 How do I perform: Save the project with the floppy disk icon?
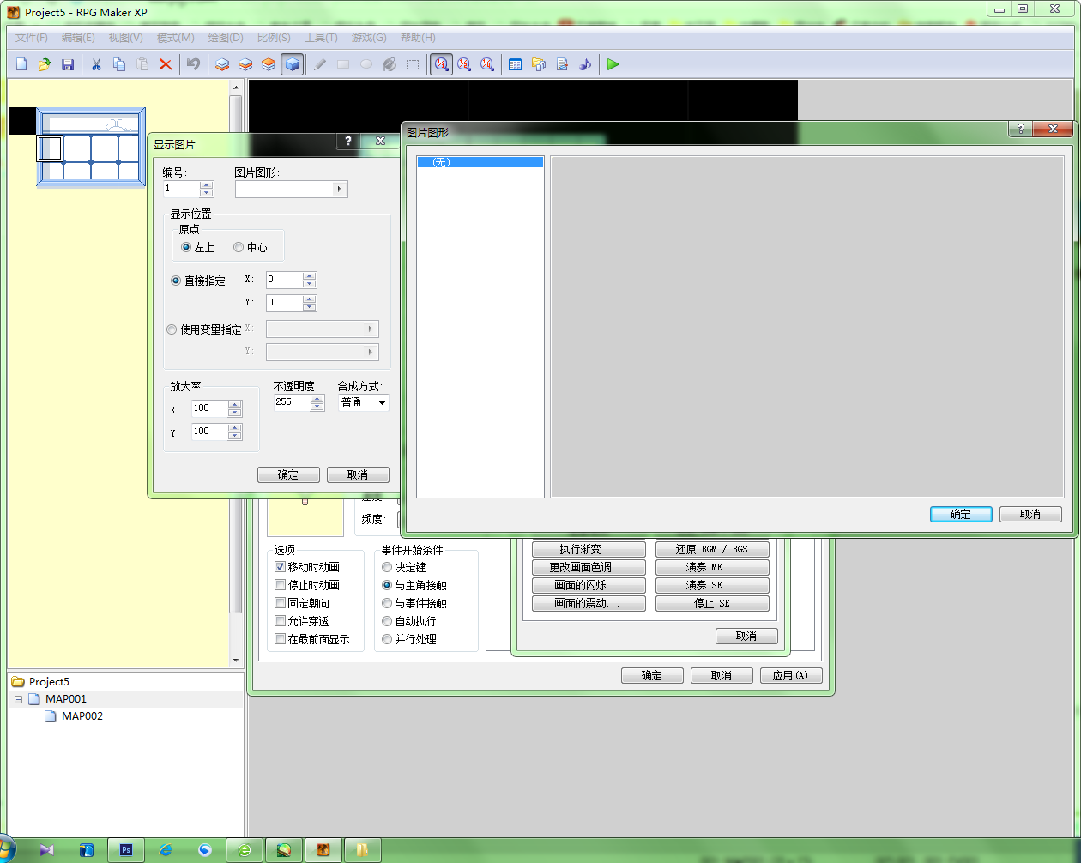tap(68, 64)
